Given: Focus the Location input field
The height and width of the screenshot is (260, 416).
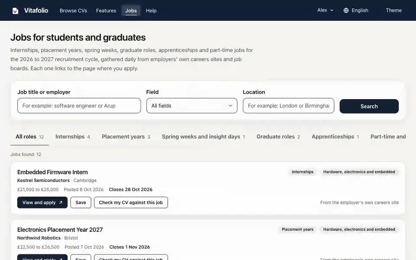Looking at the screenshot, I should point(289,106).
